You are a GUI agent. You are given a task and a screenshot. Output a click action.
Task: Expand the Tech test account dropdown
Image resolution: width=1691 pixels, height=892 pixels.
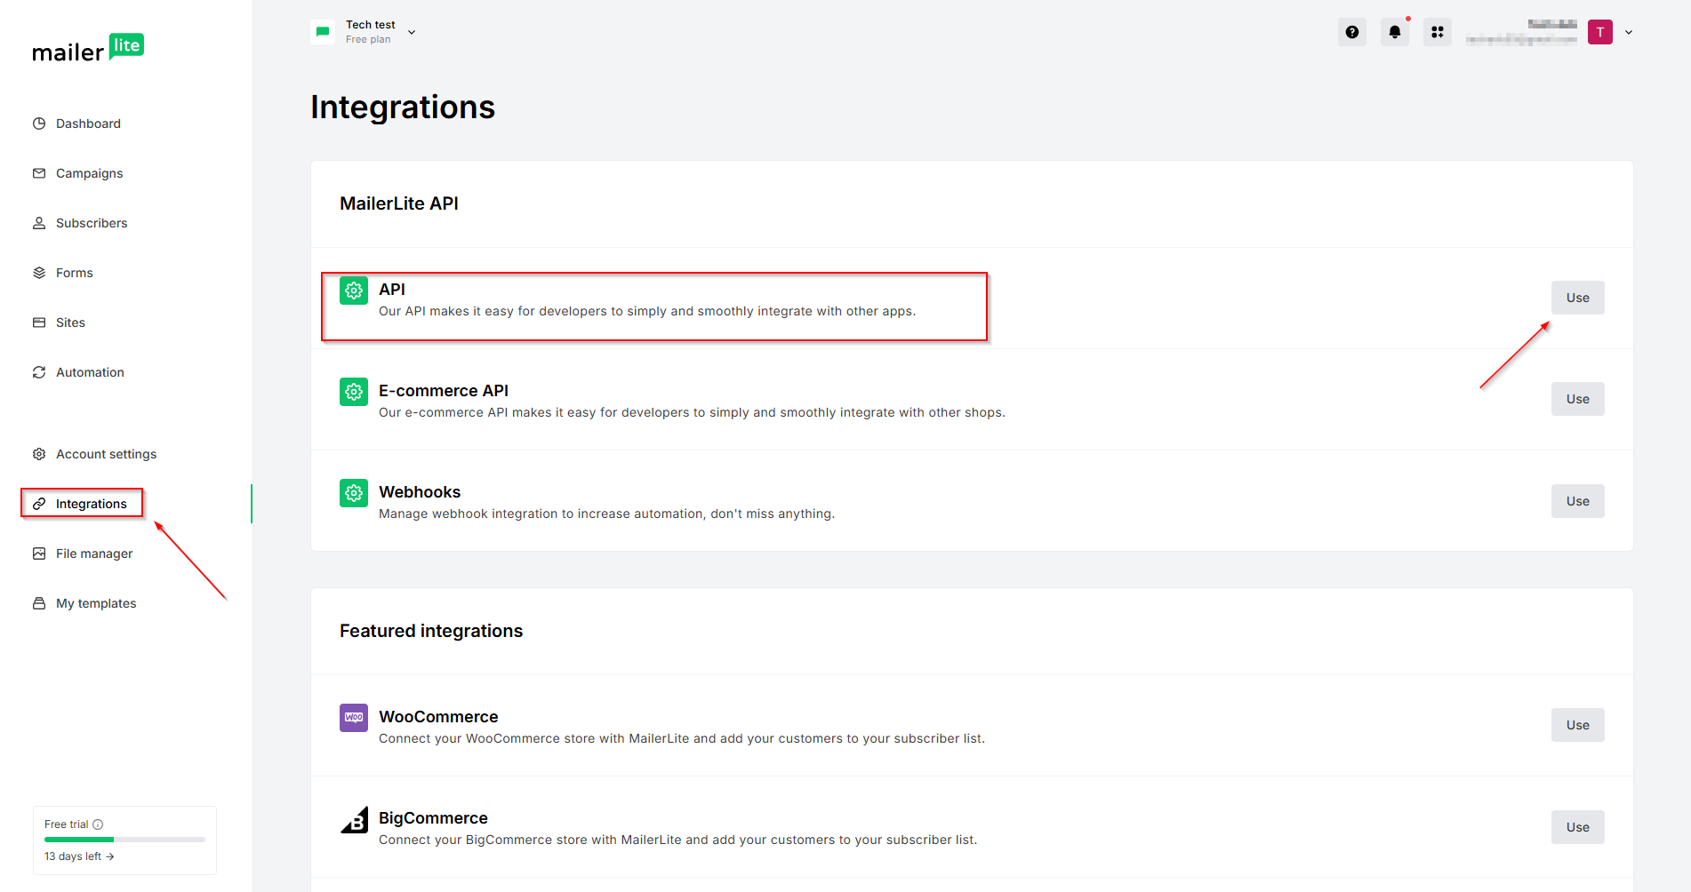(412, 32)
